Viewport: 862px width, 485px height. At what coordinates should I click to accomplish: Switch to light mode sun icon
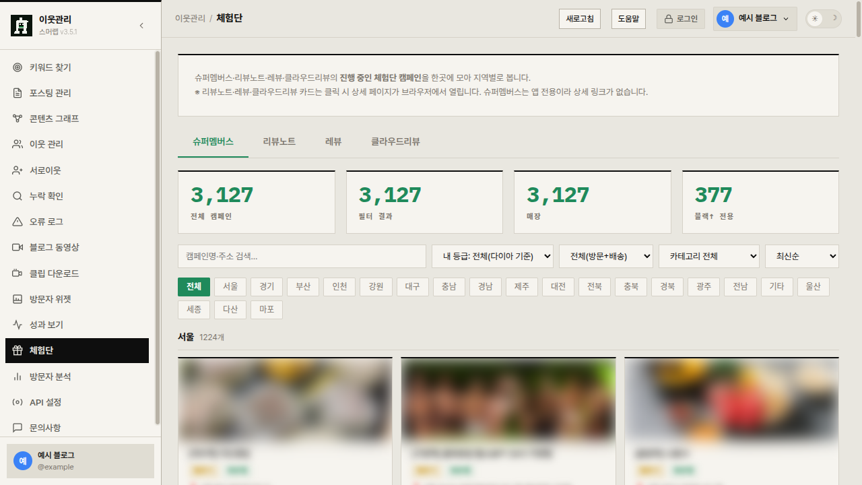click(815, 19)
